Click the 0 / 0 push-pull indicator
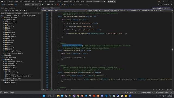This screenshot has width=174, height=98. click(x=129, y=92)
